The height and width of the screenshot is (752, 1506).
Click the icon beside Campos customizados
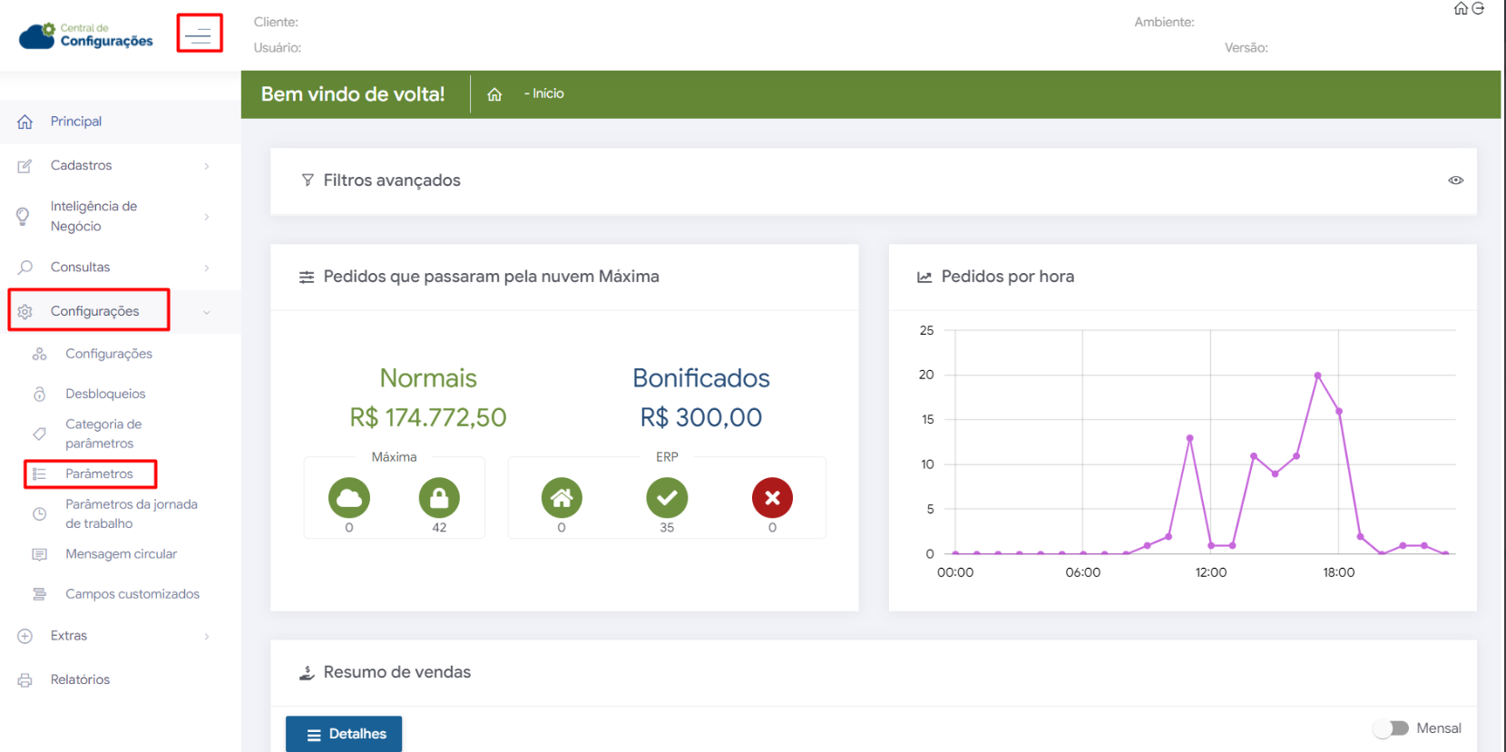pos(40,594)
